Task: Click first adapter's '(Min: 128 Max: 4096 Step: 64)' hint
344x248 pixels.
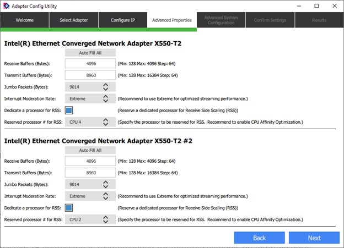Action: tap(147, 64)
